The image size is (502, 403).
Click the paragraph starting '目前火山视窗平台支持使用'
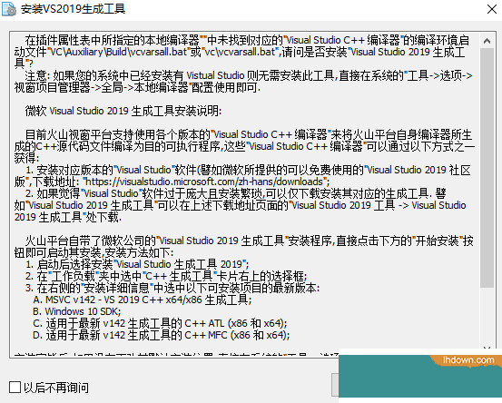[x=244, y=146]
